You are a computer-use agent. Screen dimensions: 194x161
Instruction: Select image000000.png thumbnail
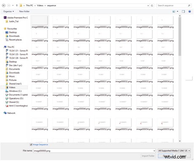click(x=40, y=20)
